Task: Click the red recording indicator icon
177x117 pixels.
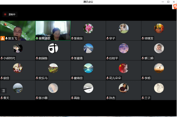Action: point(5,14)
